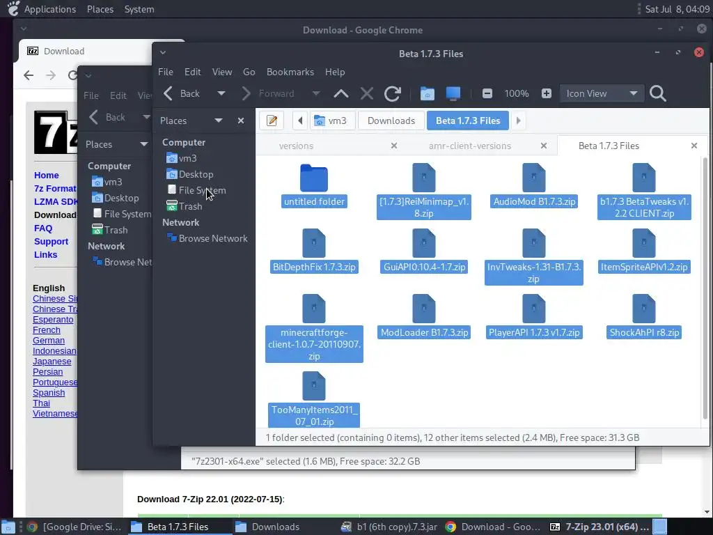Select Downloads path bar button
The image size is (713, 535).
391,121
